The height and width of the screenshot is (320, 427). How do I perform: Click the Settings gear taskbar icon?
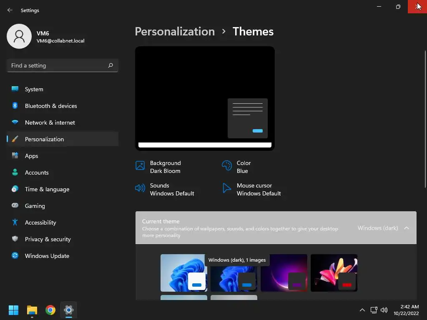pyautogui.click(x=69, y=310)
